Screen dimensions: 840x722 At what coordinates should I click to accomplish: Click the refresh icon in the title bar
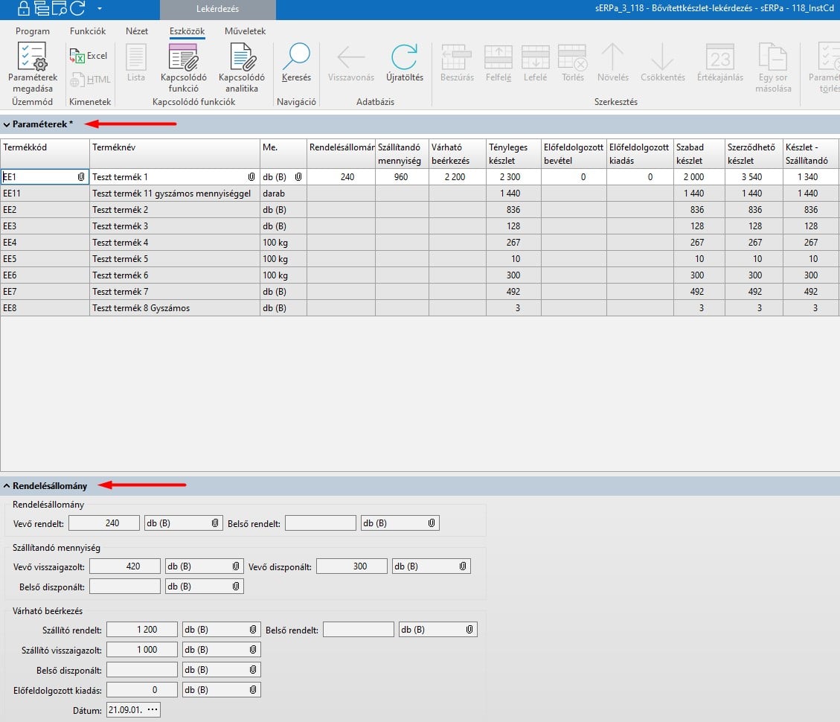click(77, 9)
